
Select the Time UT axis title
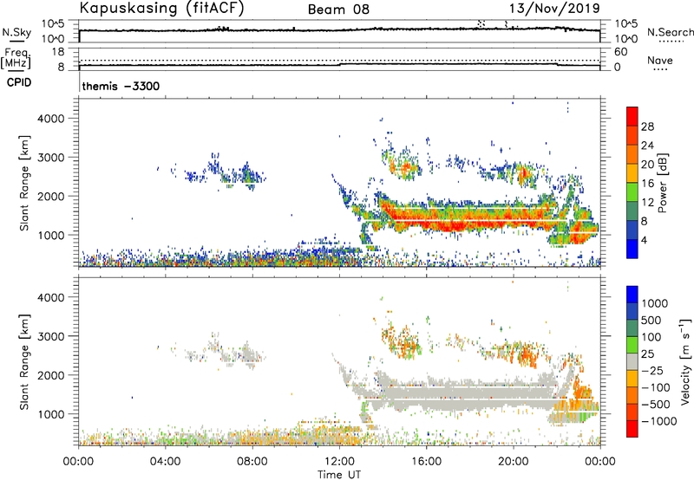[x=339, y=475]
